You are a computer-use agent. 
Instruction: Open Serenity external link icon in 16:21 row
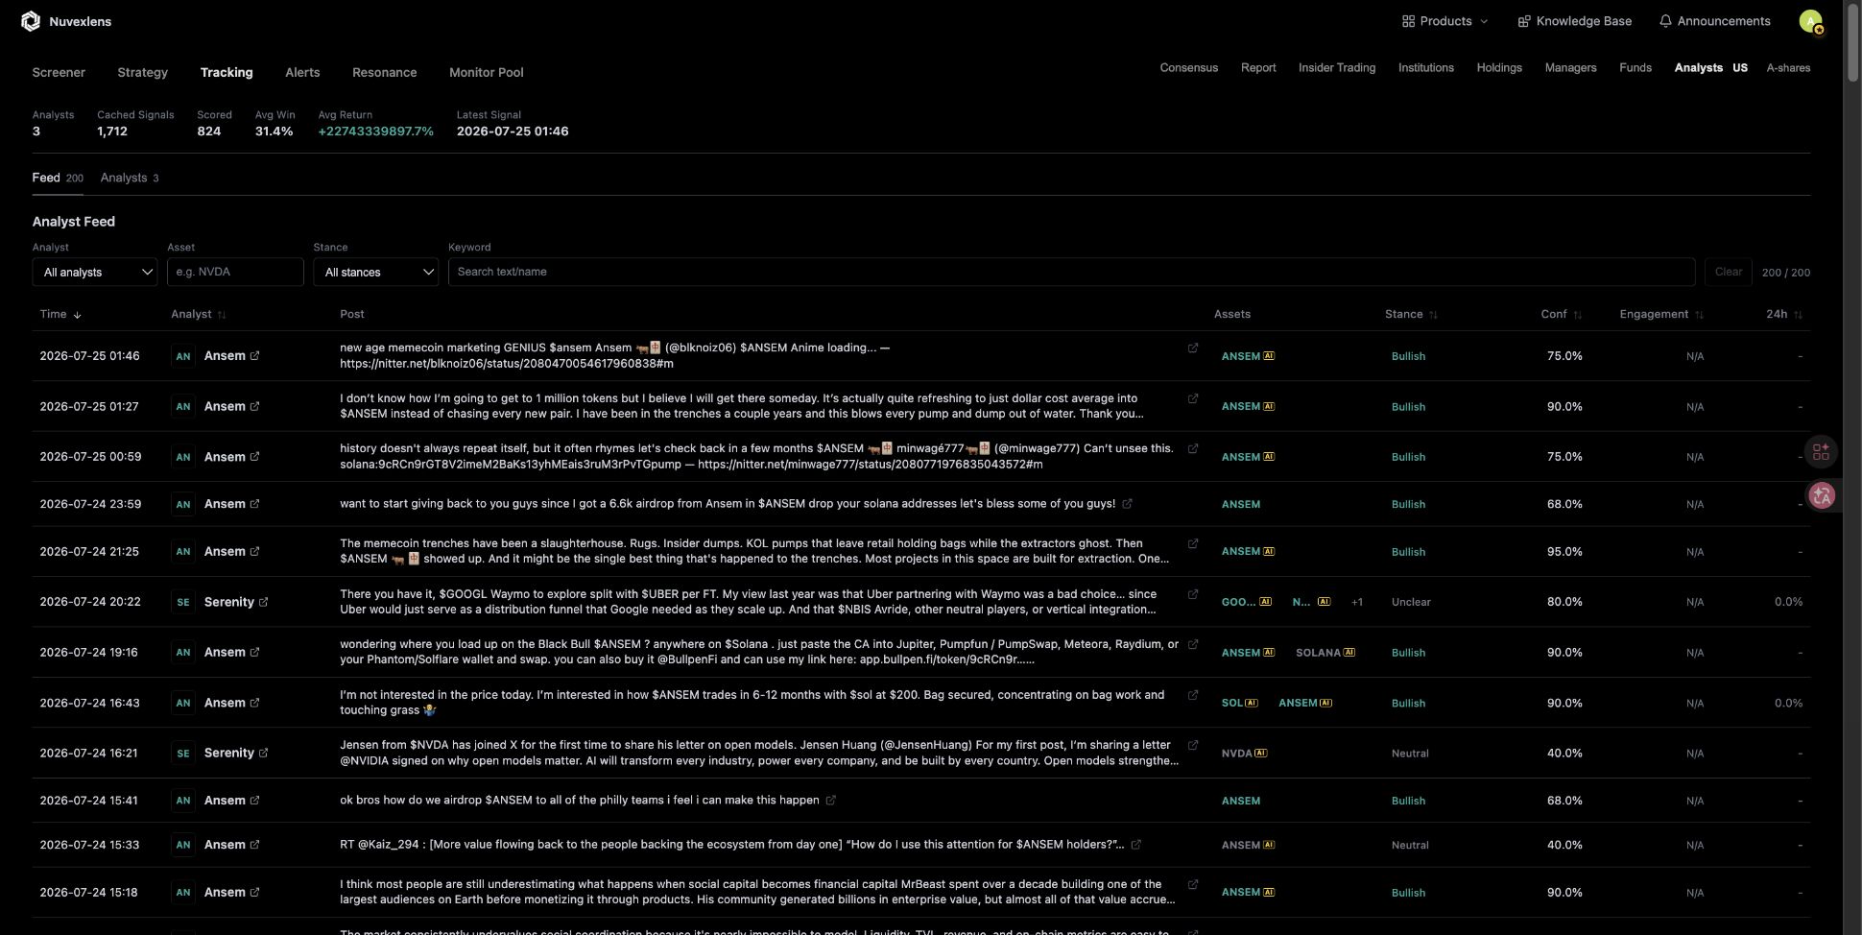click(x=263, y=754)
